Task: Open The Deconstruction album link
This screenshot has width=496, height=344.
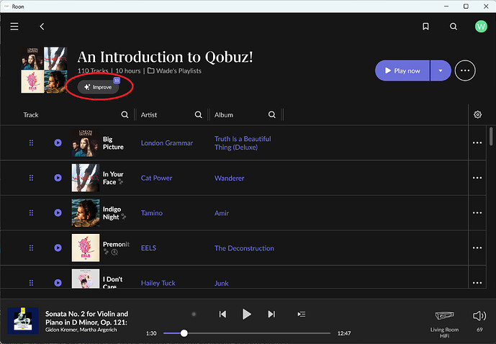Action: (244, 248)
